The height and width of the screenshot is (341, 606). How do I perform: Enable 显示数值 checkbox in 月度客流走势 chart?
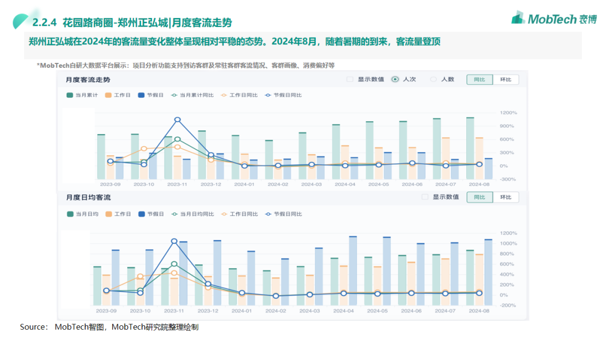(350, 80)
